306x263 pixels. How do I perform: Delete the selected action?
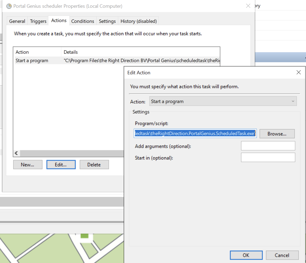(94, 165)
